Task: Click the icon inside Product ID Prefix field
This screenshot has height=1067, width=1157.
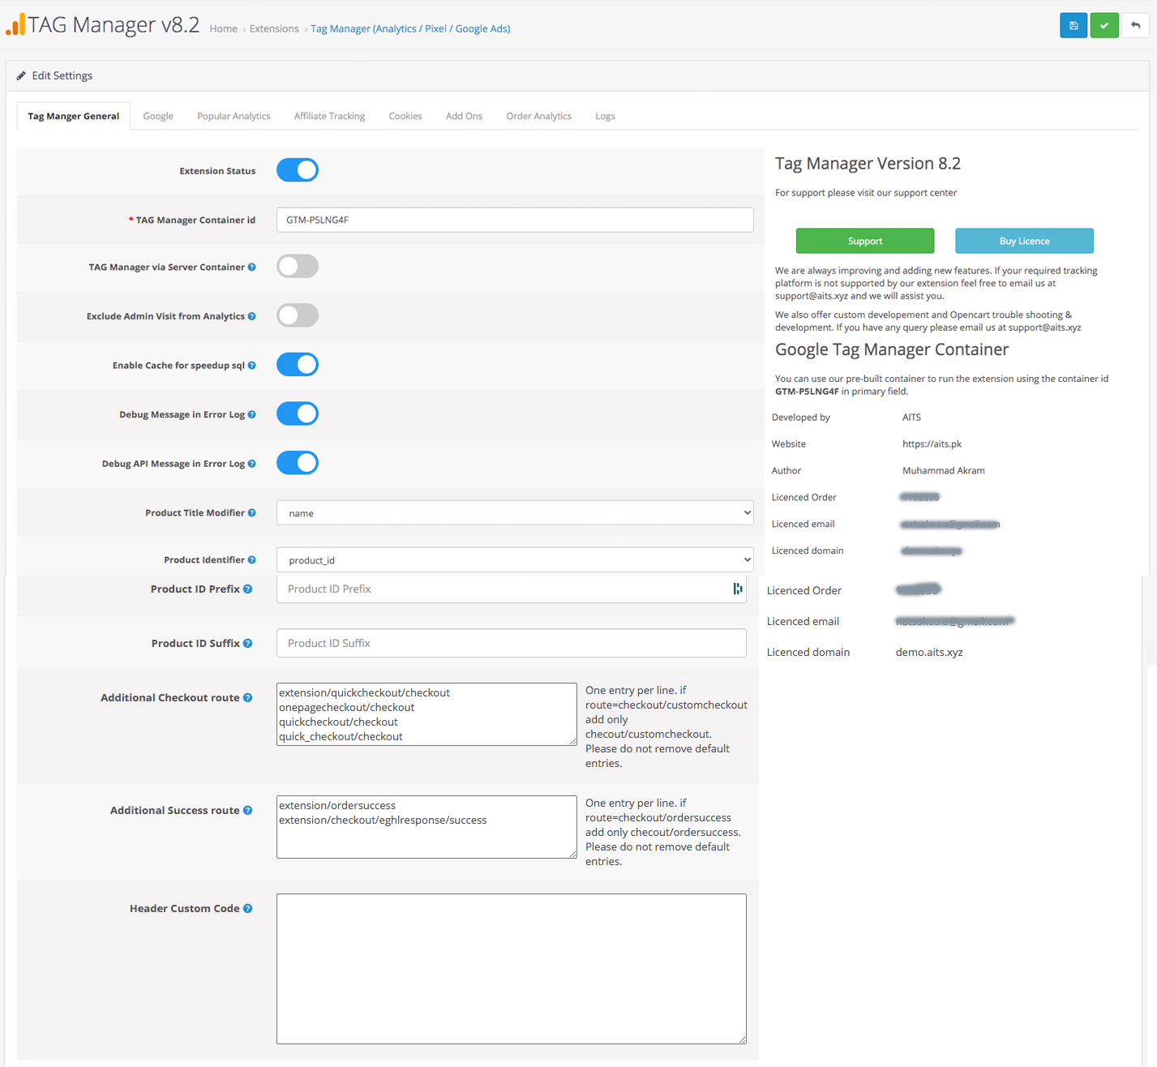Action: (737, 589)
